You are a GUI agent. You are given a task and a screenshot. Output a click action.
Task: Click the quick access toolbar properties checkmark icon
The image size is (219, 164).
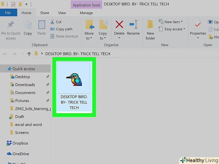point(13,4)
